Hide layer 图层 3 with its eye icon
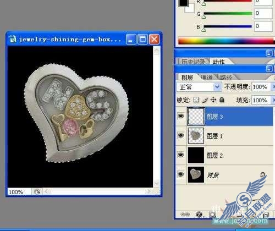Viewport: 275px width, 231px height. [181, 116]
